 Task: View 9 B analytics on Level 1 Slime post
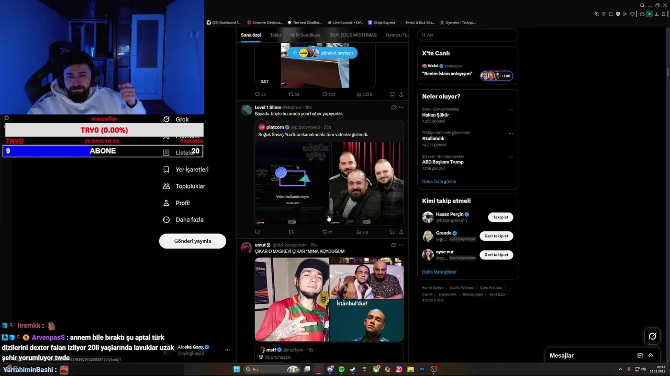pos(362,232)
